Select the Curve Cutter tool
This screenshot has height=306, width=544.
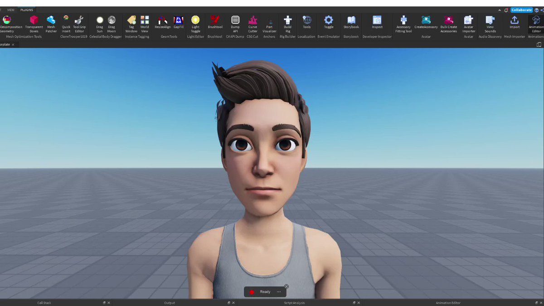[x=252, y=23]
